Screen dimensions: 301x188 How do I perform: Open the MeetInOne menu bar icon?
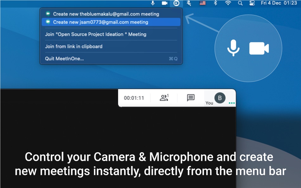click(176, 3)
